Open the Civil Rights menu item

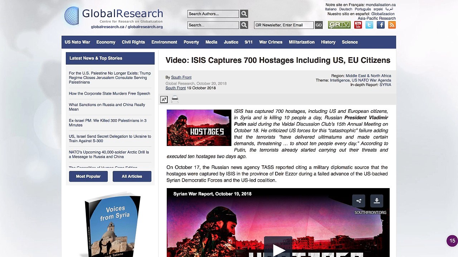pos(133,42)
